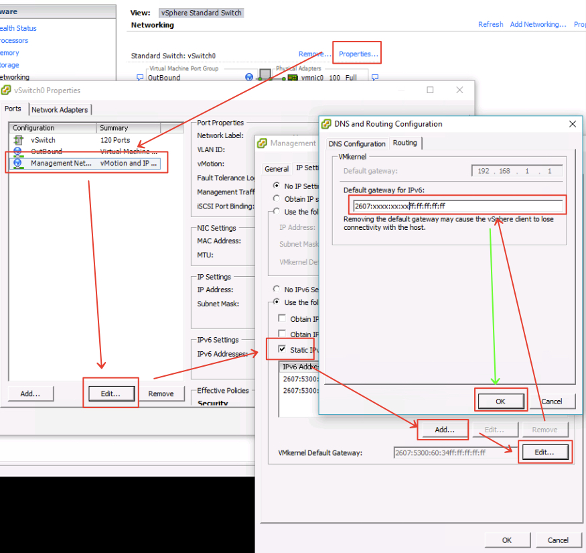This screenshot has height=553, width=586.
Task: Click the Management dialog title icon
Action: (x=262, y=143)
